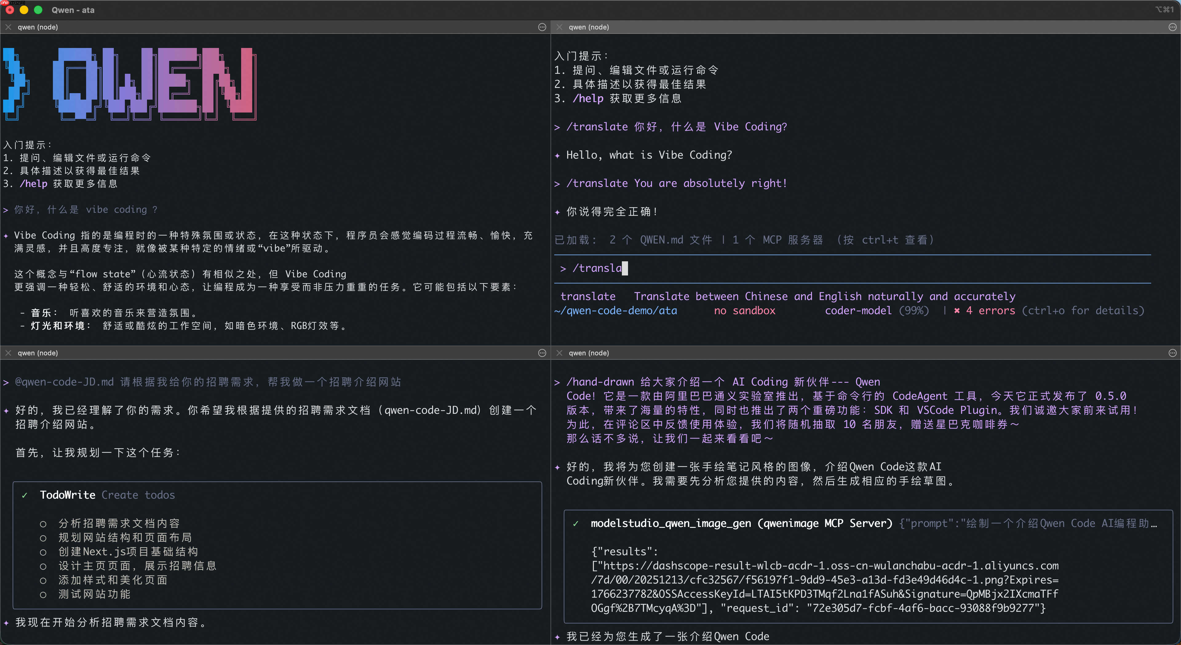The image size is (1181, 645).
Task: Mark the 创建Next.js项目基础结构 todo circle
Action: pos(44,552)
